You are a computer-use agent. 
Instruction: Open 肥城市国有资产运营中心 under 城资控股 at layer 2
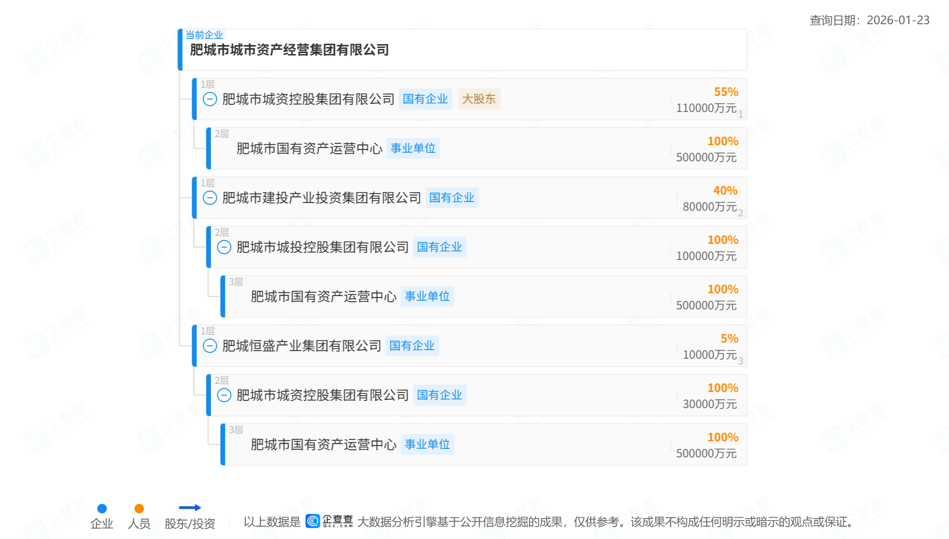click(309, 149)
